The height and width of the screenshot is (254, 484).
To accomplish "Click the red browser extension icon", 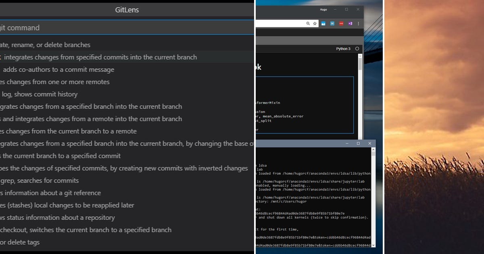I will coord(342,23).
